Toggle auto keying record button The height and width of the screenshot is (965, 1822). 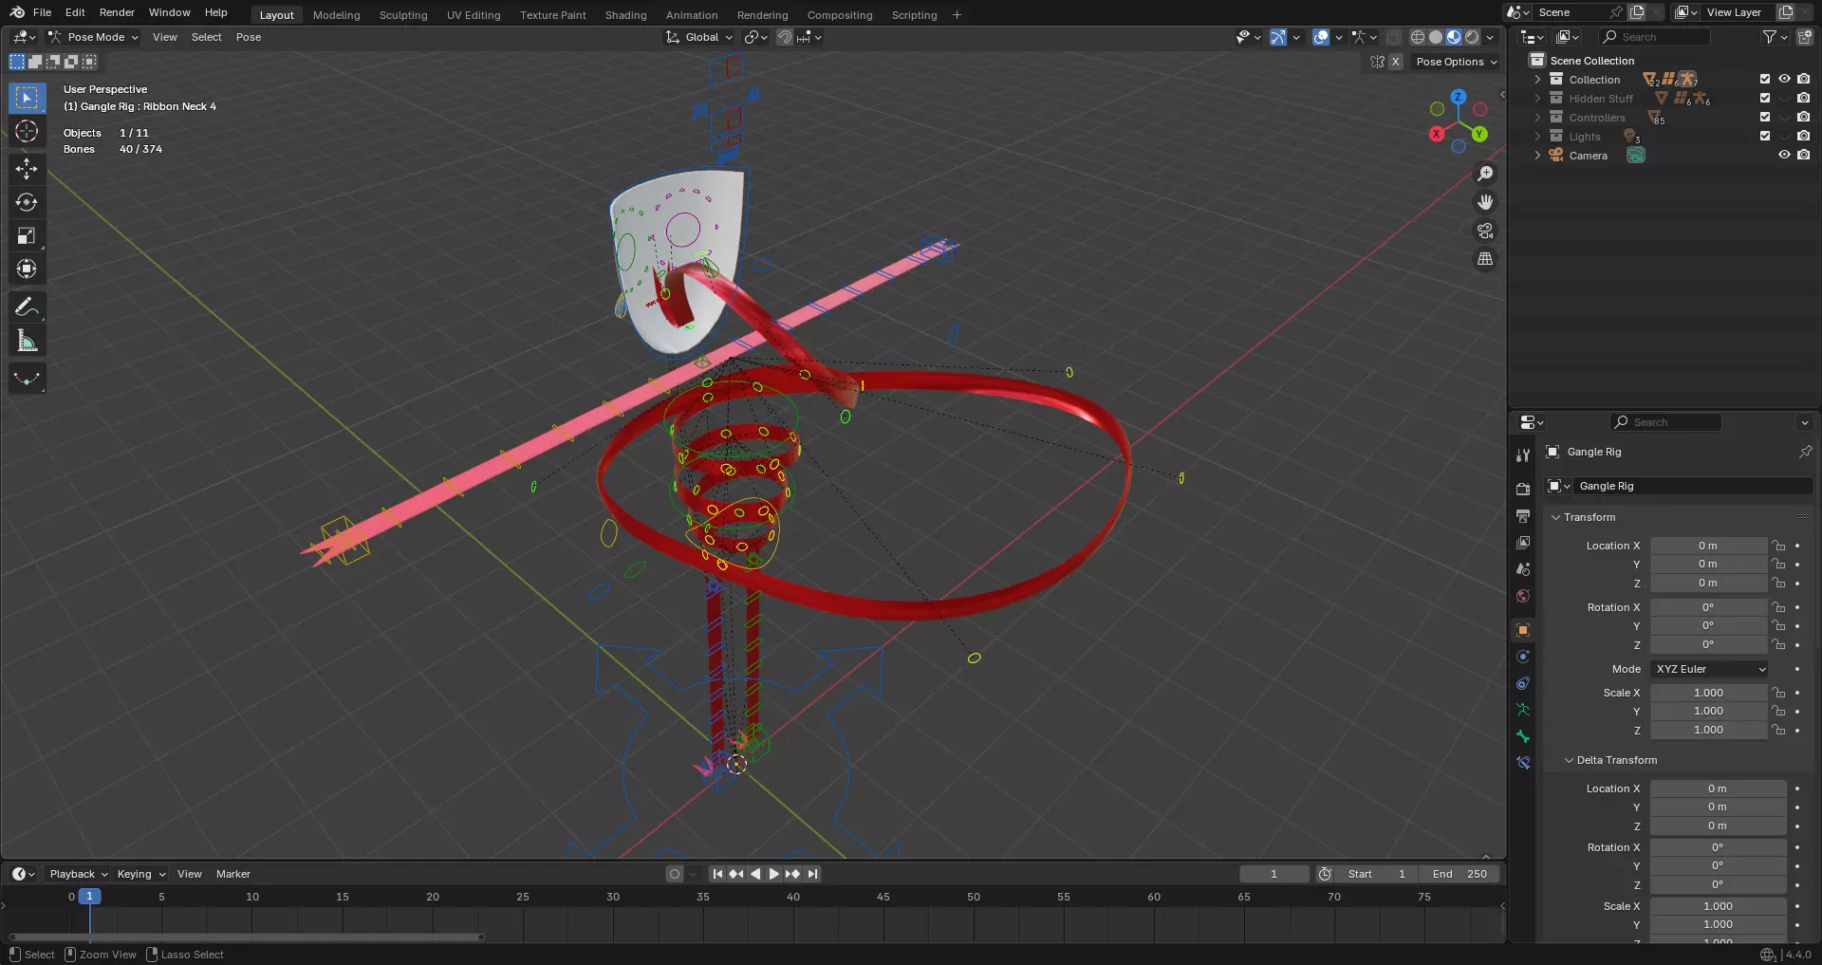tap(675, 874)
